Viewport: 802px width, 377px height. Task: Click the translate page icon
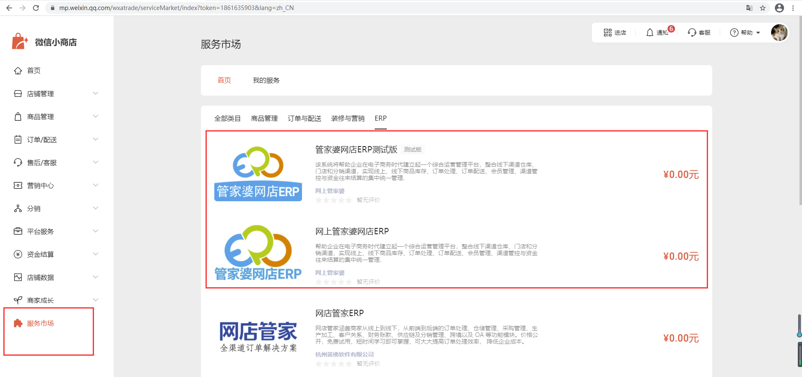pos(749,8)
